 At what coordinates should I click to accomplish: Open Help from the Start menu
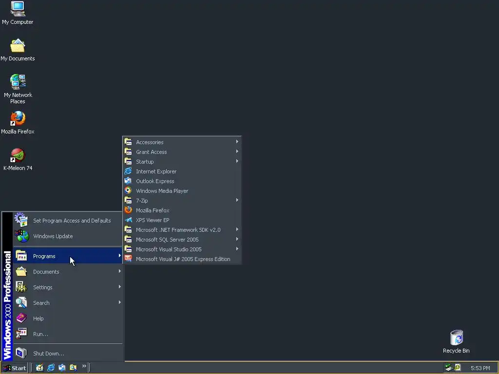[x=68, y=318]
